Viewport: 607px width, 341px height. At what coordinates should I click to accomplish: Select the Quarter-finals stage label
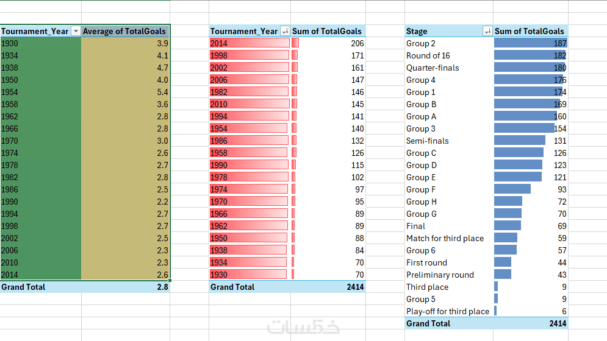point(433,68)
